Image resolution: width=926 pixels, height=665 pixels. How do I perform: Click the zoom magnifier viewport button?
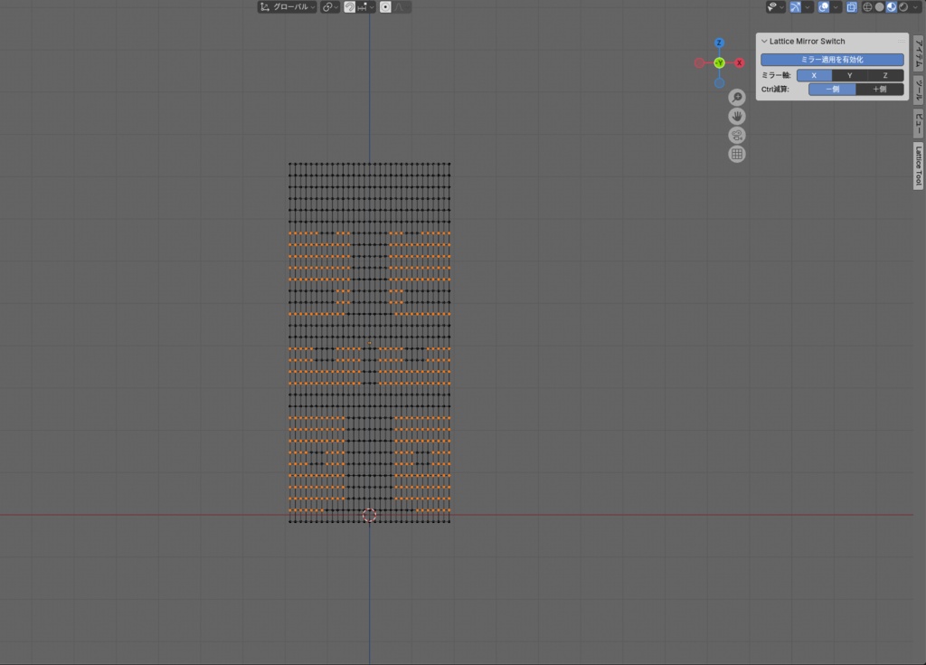736,98
